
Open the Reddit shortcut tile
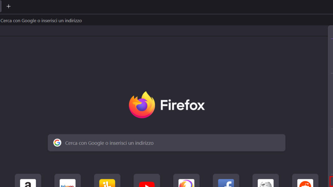[305, 181]
